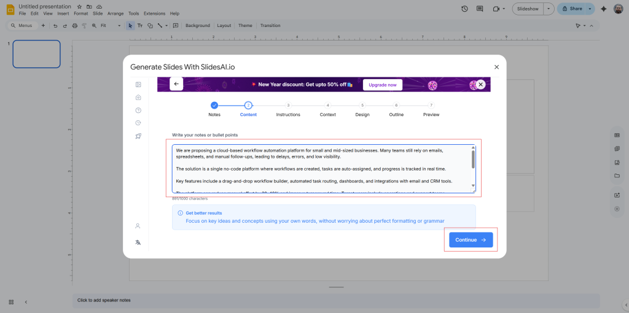Go to the Notes step in wizard

click(x=214, y=106)
